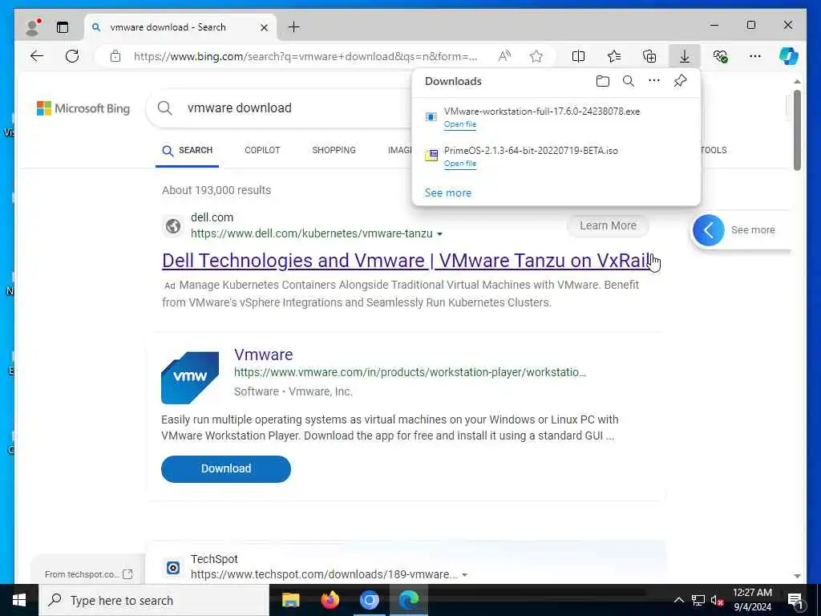The image size is (821, 616).
Task: Refresh the page
Action: [x=72, y=56]
